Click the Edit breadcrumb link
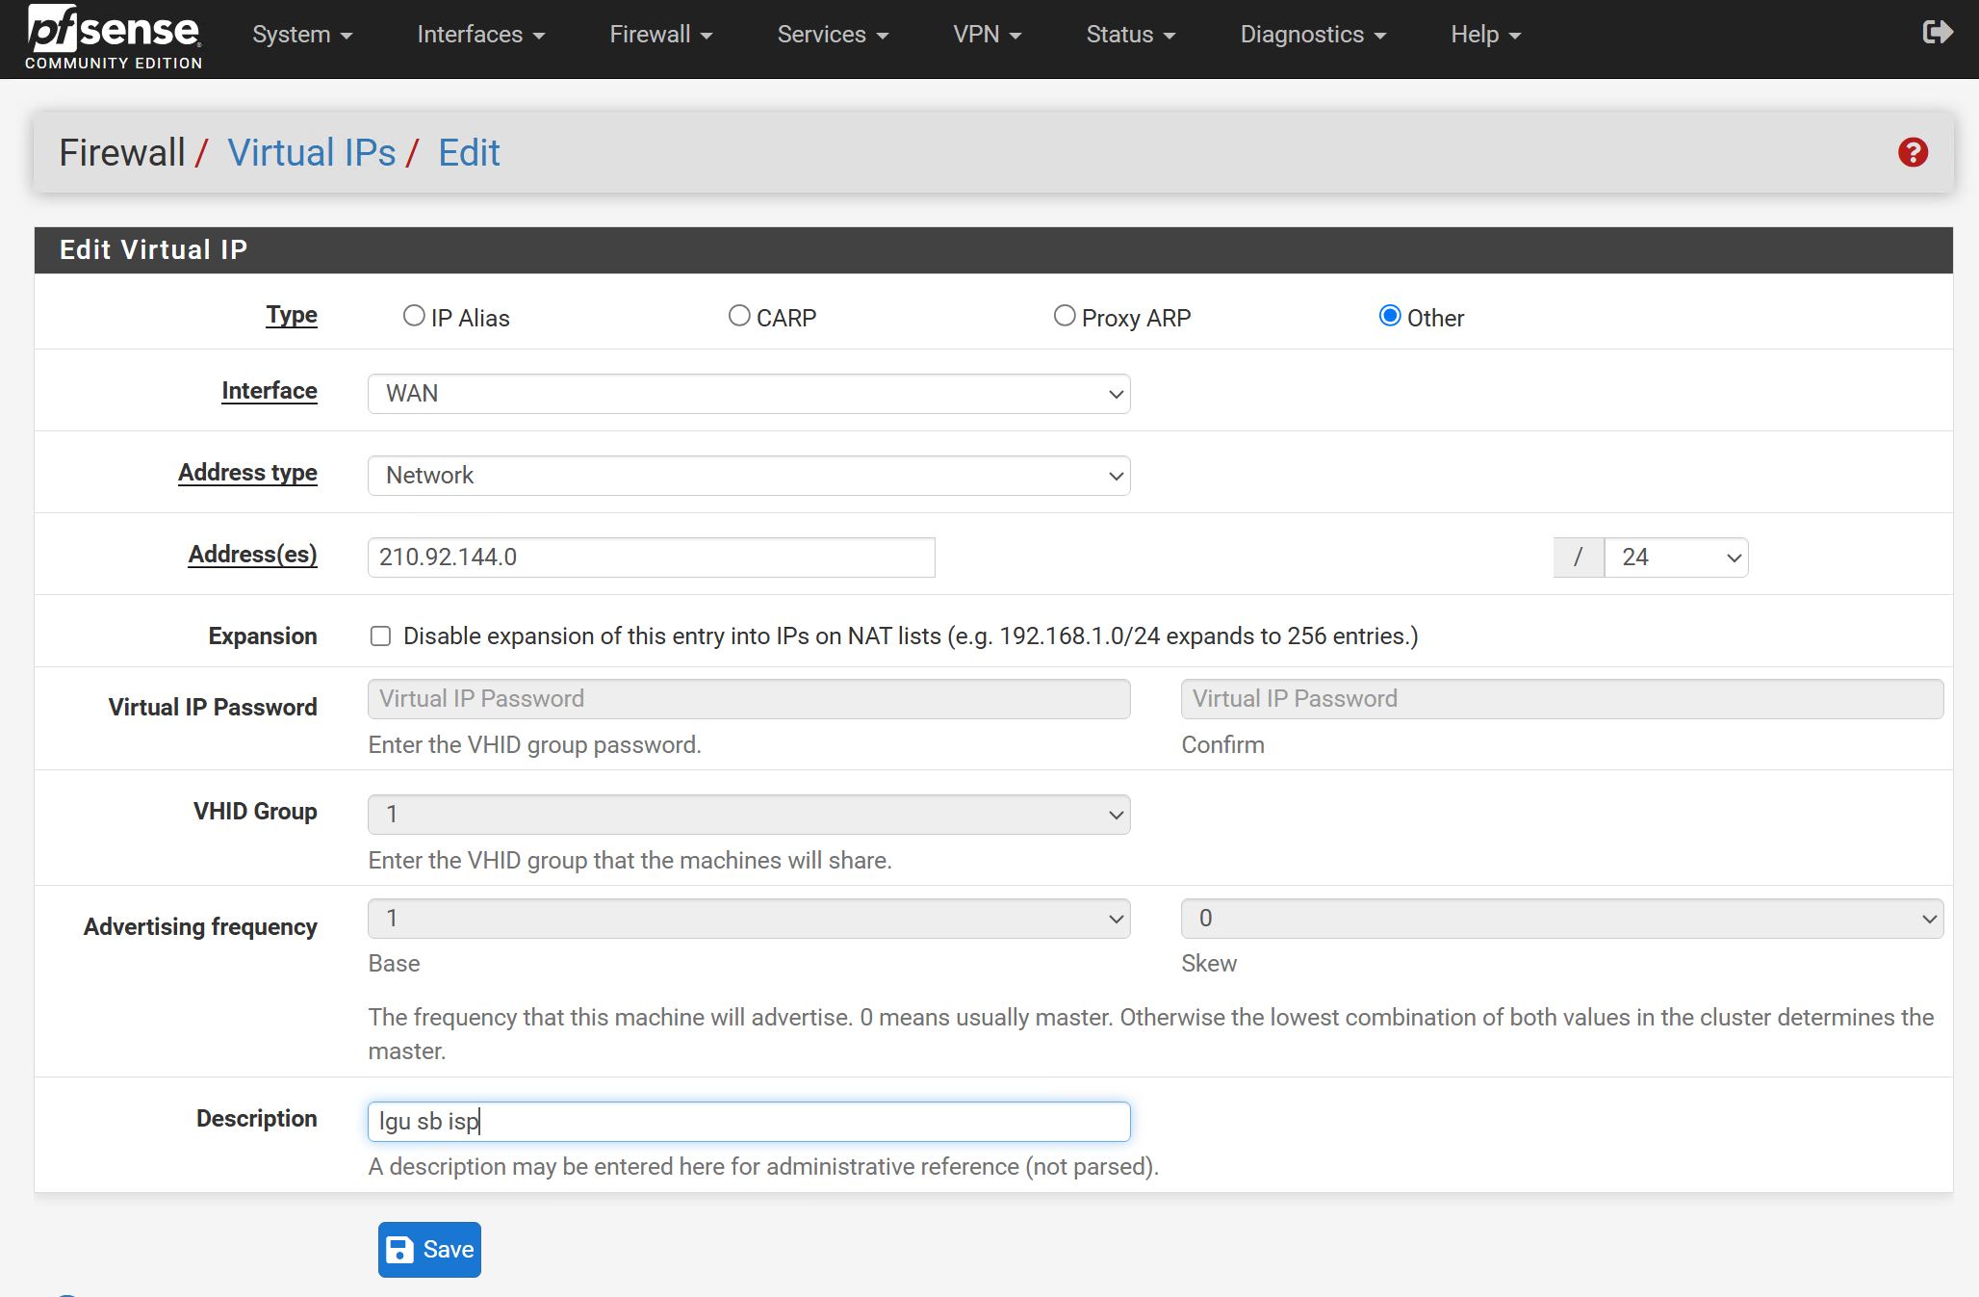Image resolution: width=1979 pixels, height=1297 pixels. tap(469, 153)
